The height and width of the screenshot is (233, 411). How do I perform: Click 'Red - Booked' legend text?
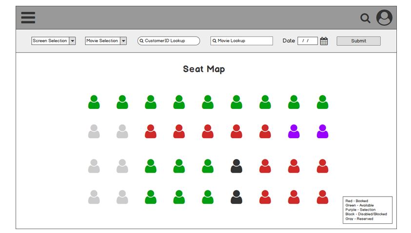coord(356,201)
